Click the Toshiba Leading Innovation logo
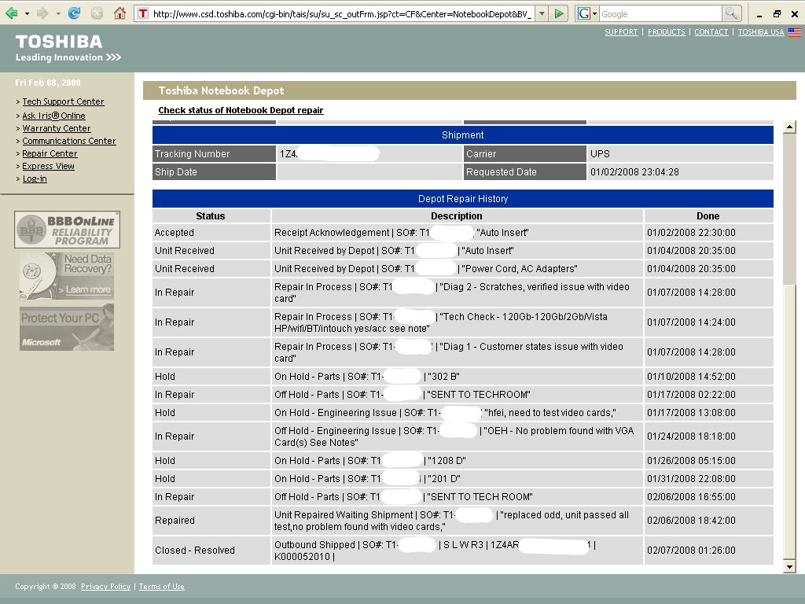Image resolution: width=805 pixels, height=604 pixels. [x=68, y=48]
